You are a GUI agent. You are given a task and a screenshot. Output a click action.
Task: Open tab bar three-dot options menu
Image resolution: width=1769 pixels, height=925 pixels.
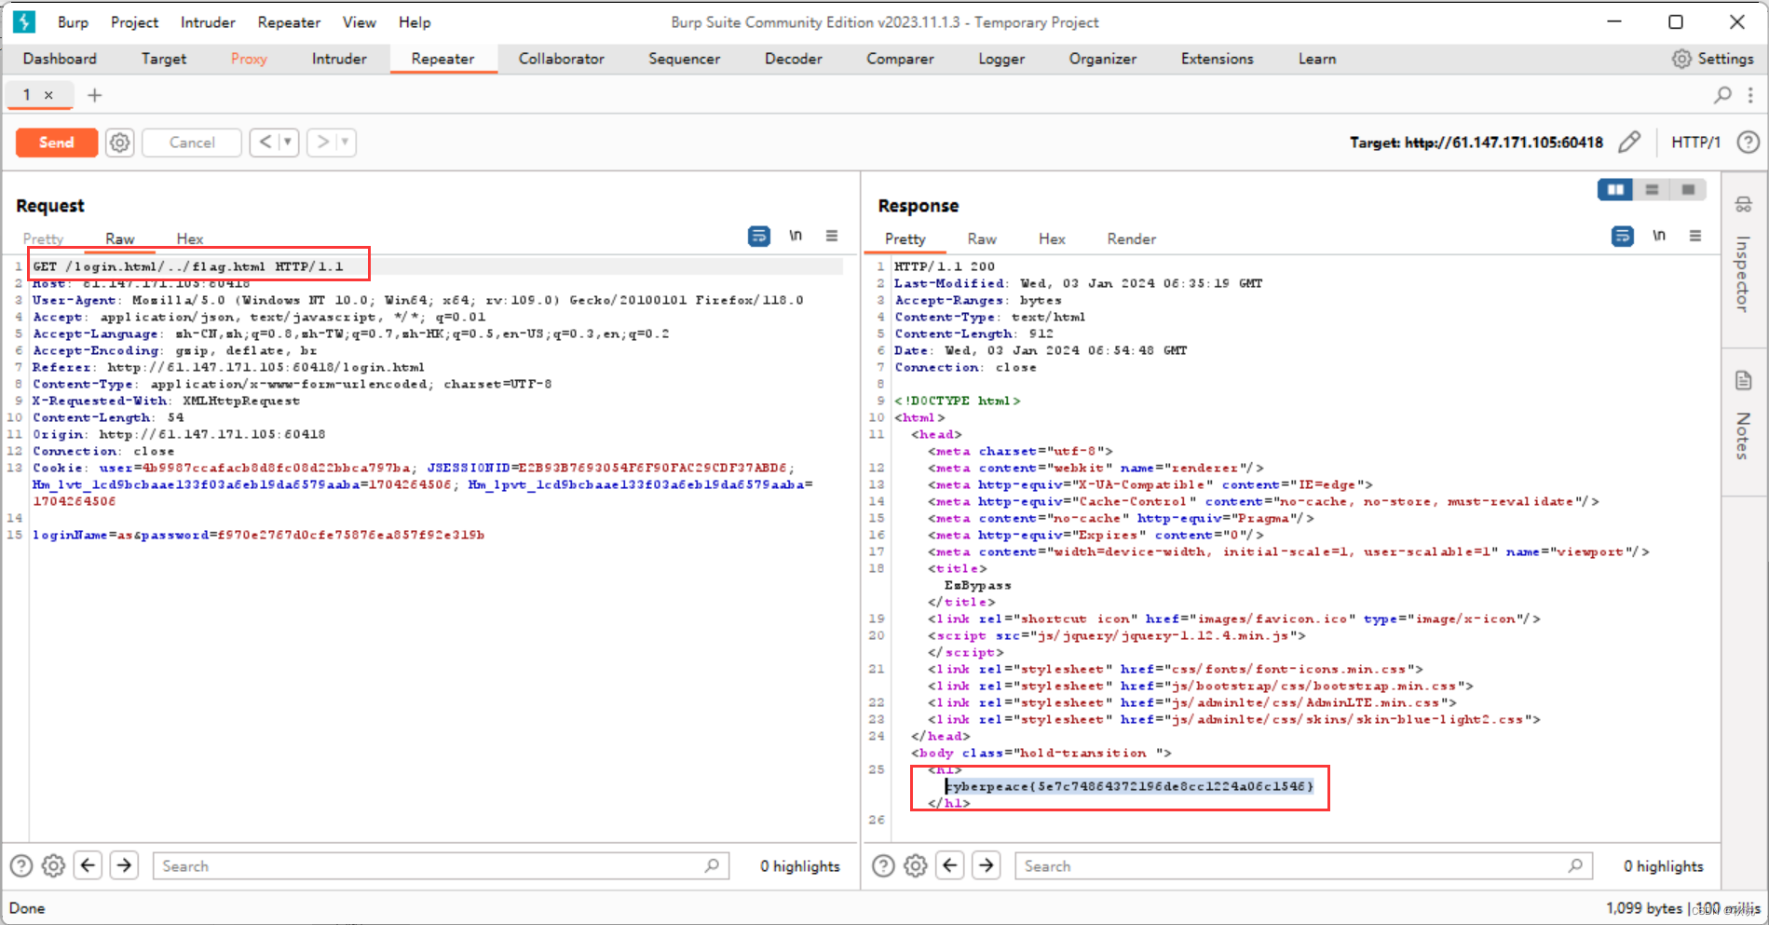pyautogui.click(x=1750, y=95)
